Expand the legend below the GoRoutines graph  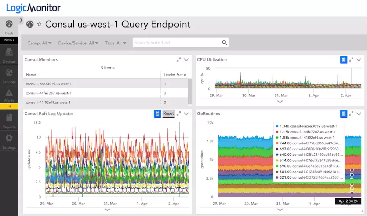[x=280, y=210]
